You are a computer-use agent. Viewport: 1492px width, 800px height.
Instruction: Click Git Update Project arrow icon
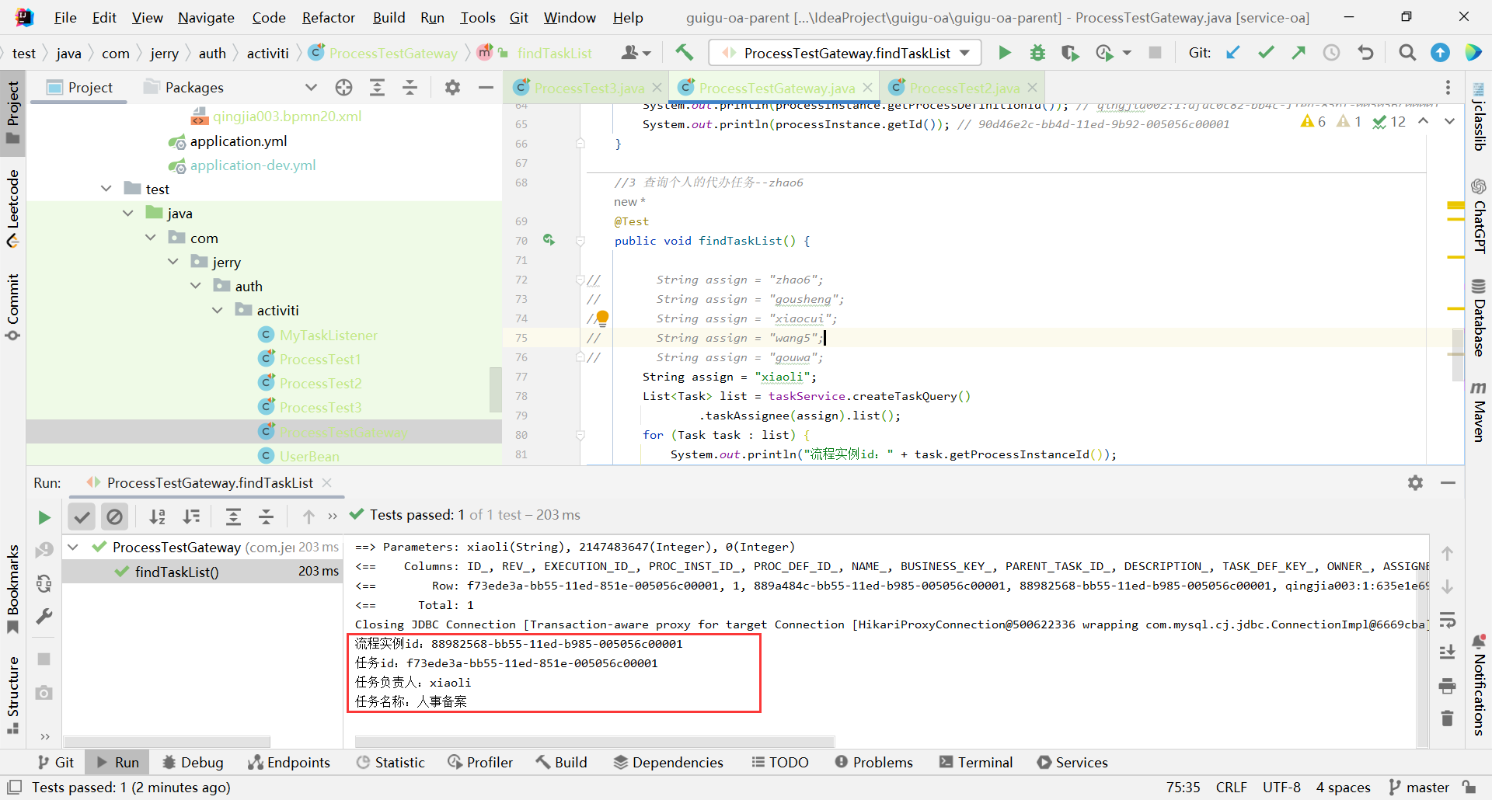[x=1233, y=53]
